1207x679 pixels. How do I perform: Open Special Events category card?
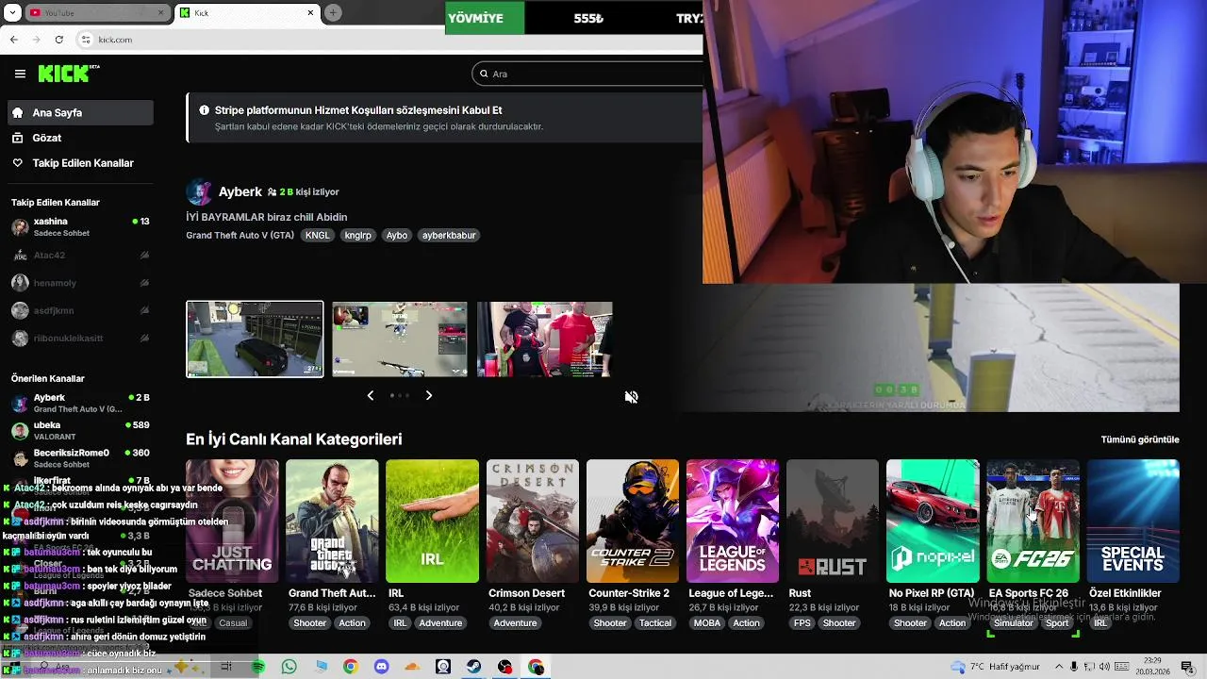1133,521
